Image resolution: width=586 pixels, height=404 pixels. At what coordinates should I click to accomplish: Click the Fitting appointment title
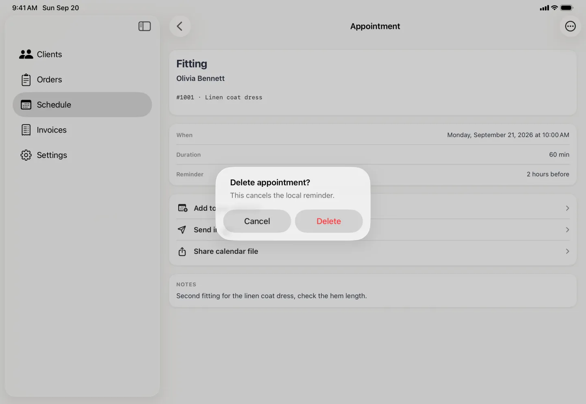(x=192, y=64)
